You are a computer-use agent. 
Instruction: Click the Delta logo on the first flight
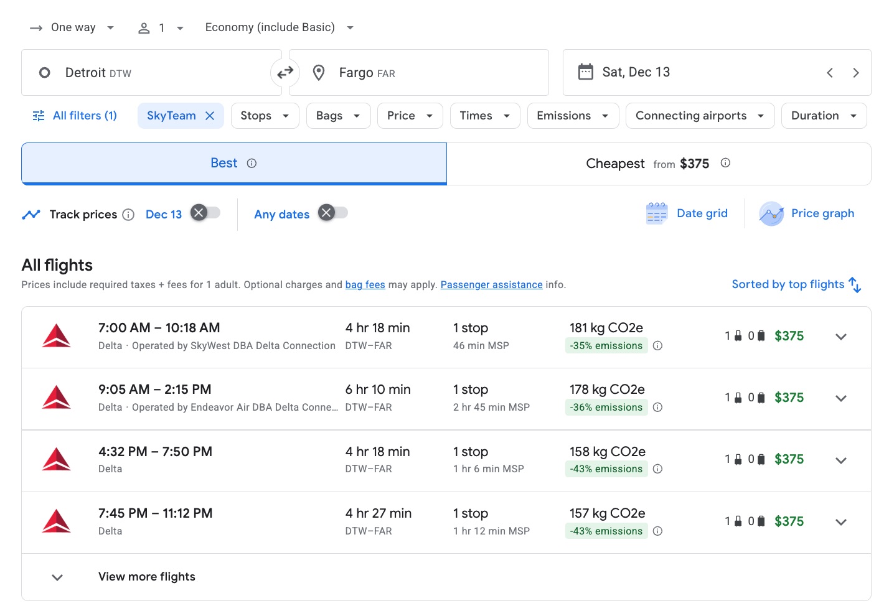[57, 336]
